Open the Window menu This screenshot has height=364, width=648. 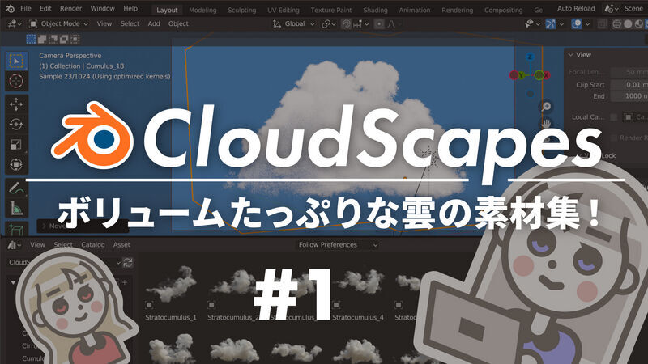103,8
